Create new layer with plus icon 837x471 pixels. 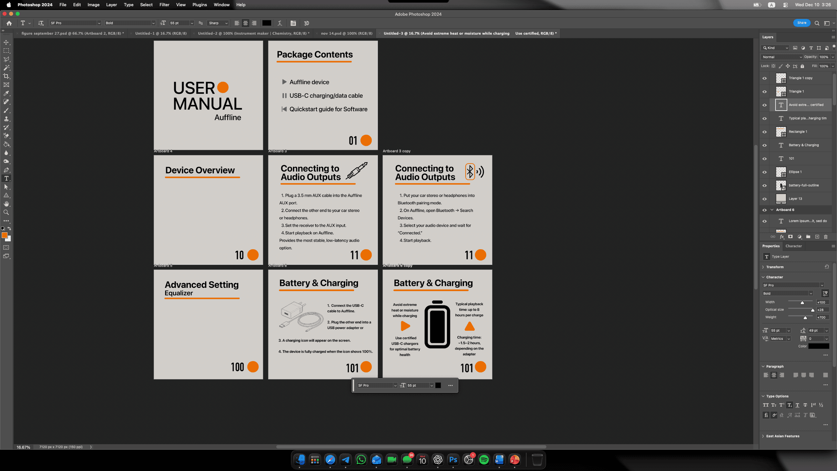817,237
